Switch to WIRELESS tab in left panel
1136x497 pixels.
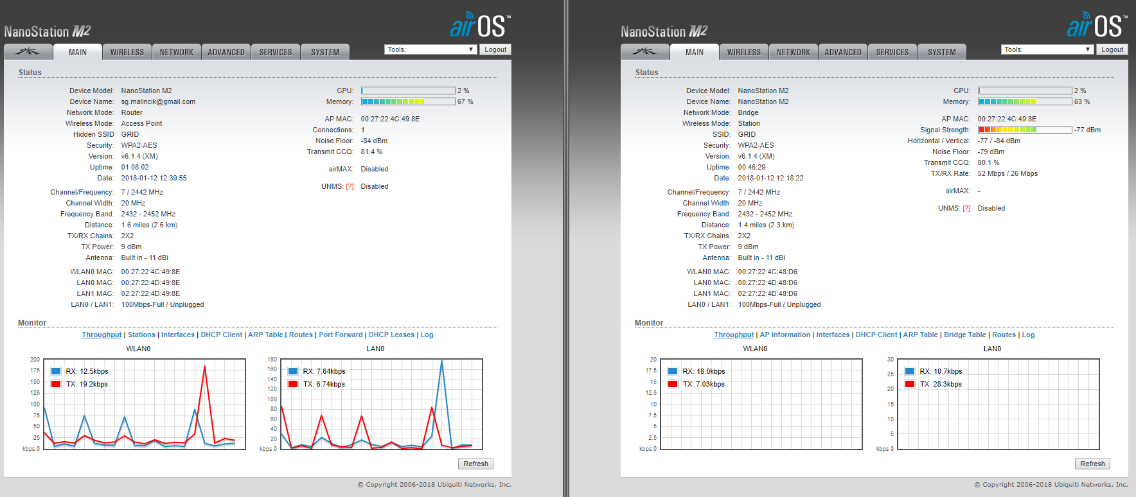(x=127, y=52)
